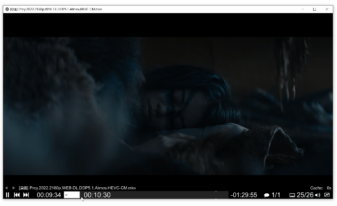Image resolution: width=337 pixels, height=206 pixels.
Task: Click the white seek bar handle
Action: pyautogui.click(x=72, y=195)
